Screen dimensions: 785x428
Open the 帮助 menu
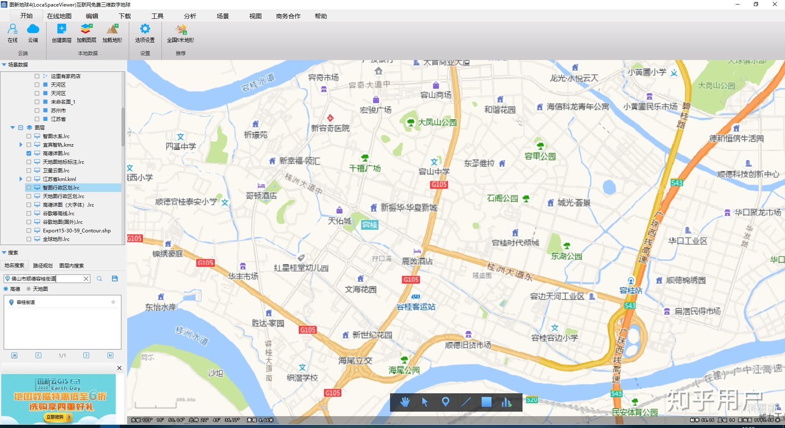pyautogui.click(x=321, y=16)
